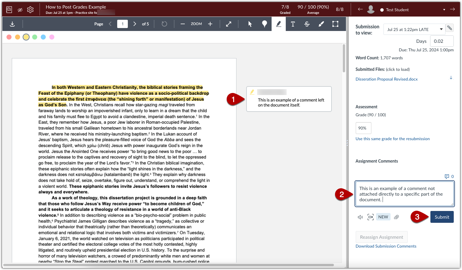Record a media comment
462x270 pixels.
[370, 217]
